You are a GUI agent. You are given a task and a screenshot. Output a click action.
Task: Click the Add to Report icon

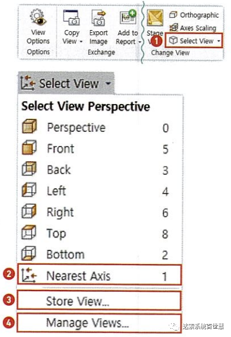point(128,18)
